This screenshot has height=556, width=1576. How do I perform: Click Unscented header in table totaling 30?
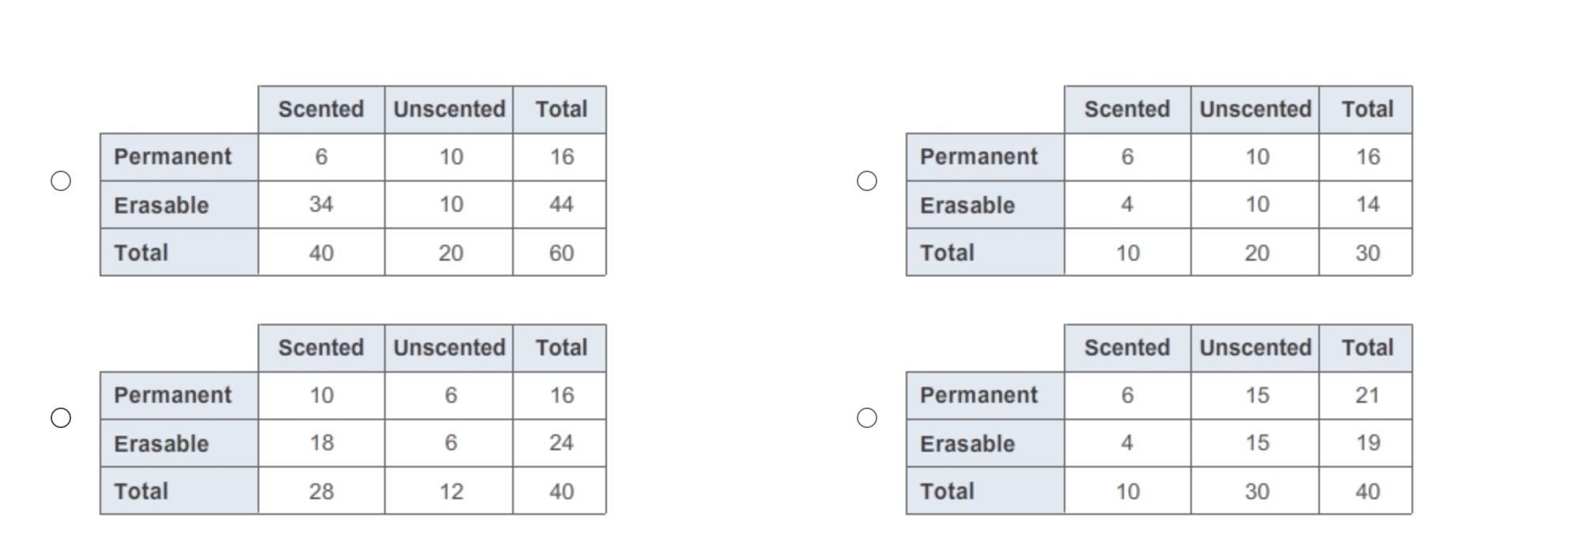click(x=1255, y=109)
